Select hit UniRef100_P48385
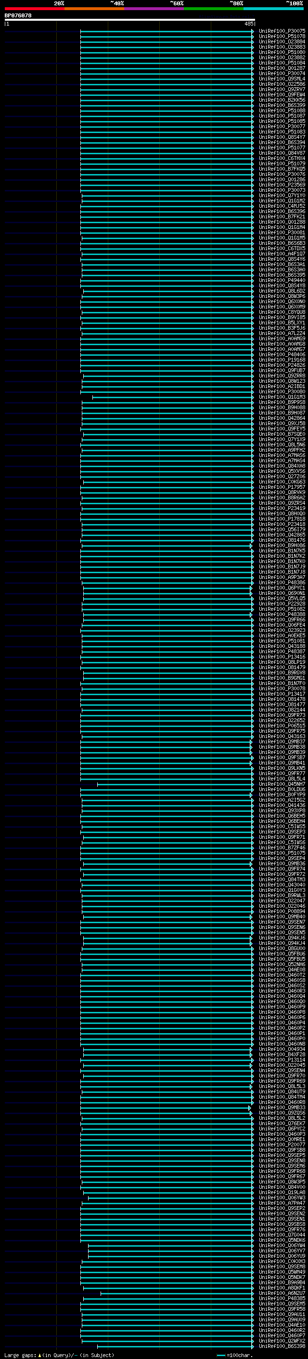308x1359 pixels. point(282,1298)
